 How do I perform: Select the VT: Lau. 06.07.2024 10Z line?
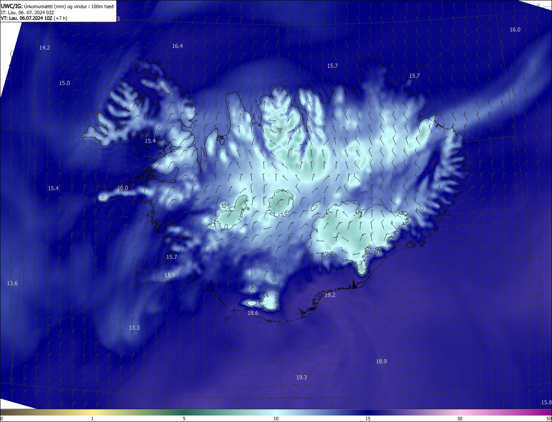pos(34,18)
